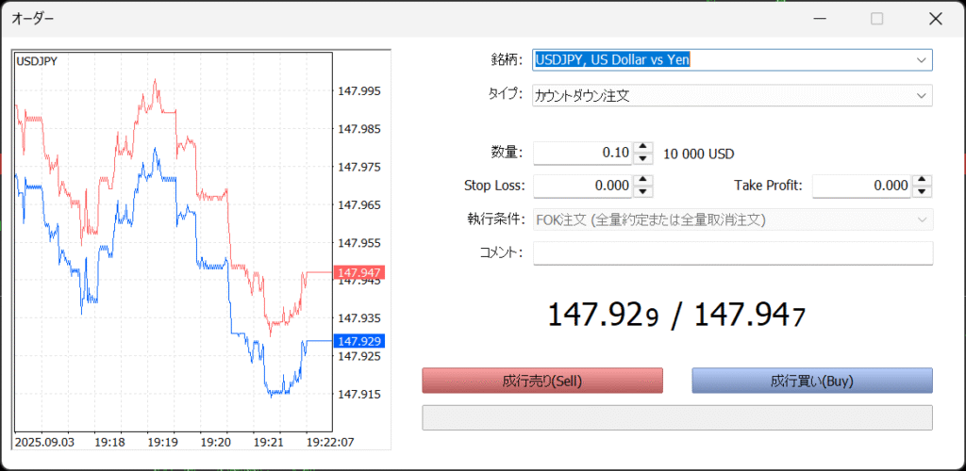This screenshot has height=471, width=966.
Task: Raise Take Profit using up arrow
Action: click(922, 180)
